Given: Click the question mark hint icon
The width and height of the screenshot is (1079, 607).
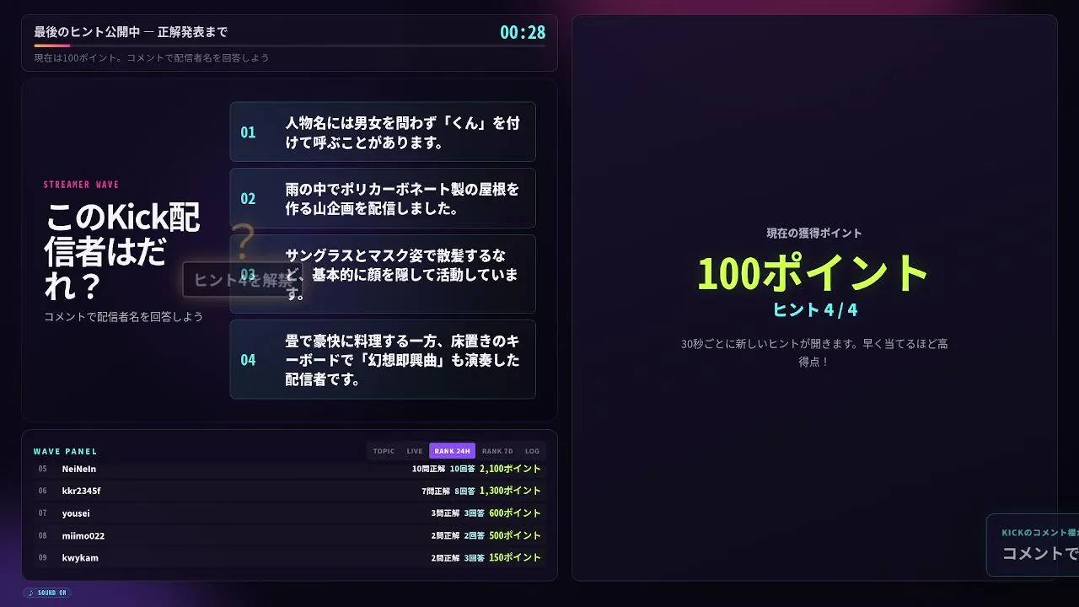Looking at the screenshot, I should pos(243,243).
